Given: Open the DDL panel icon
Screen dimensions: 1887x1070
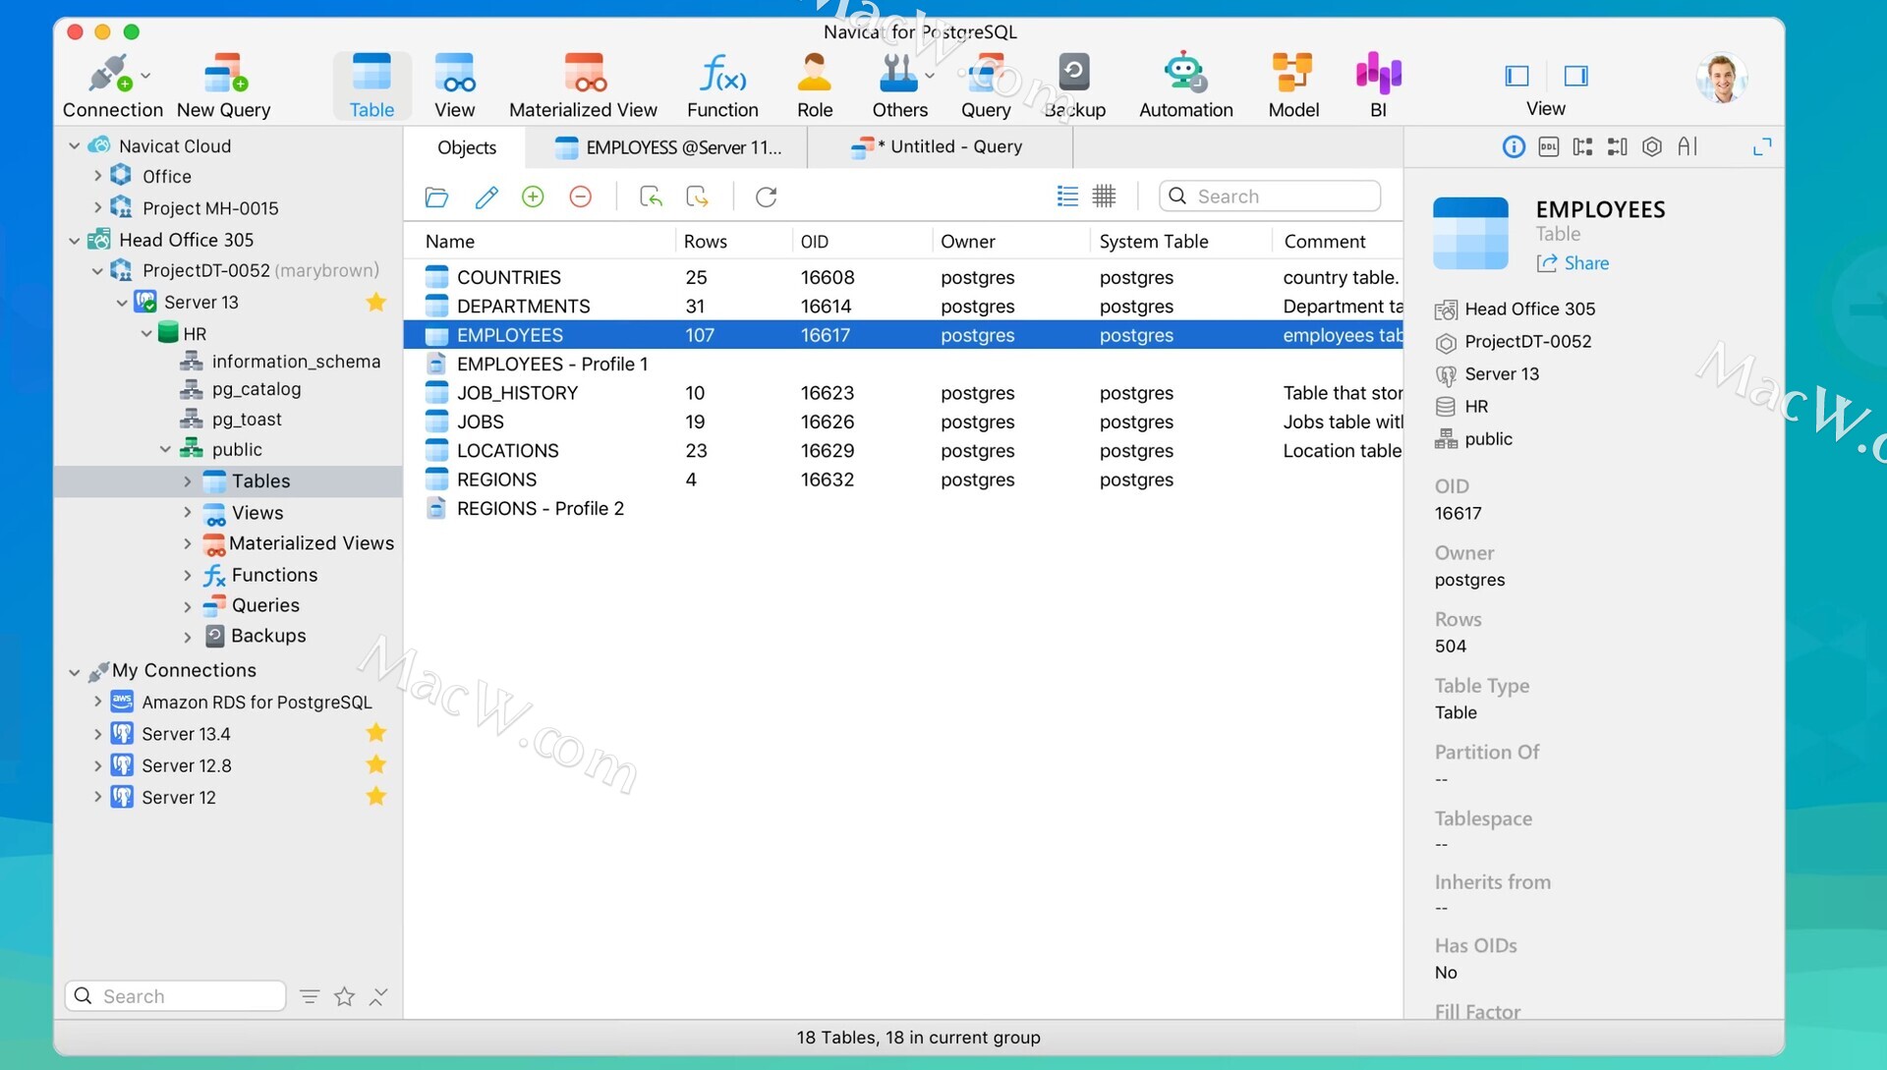Looking at the screenshot, I should (x=1548, y=147).
